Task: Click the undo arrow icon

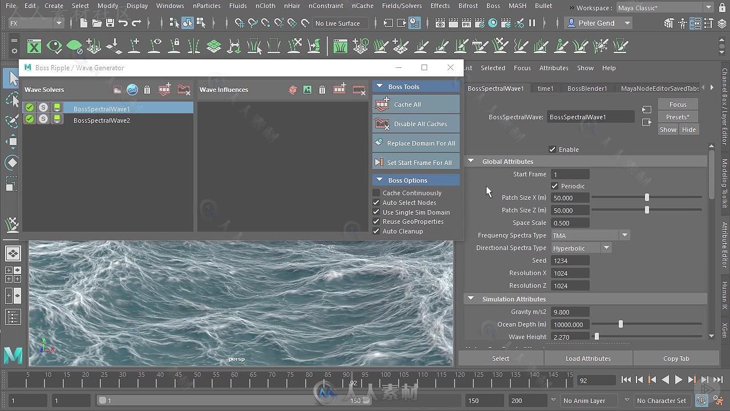Action: pos(123,23)
